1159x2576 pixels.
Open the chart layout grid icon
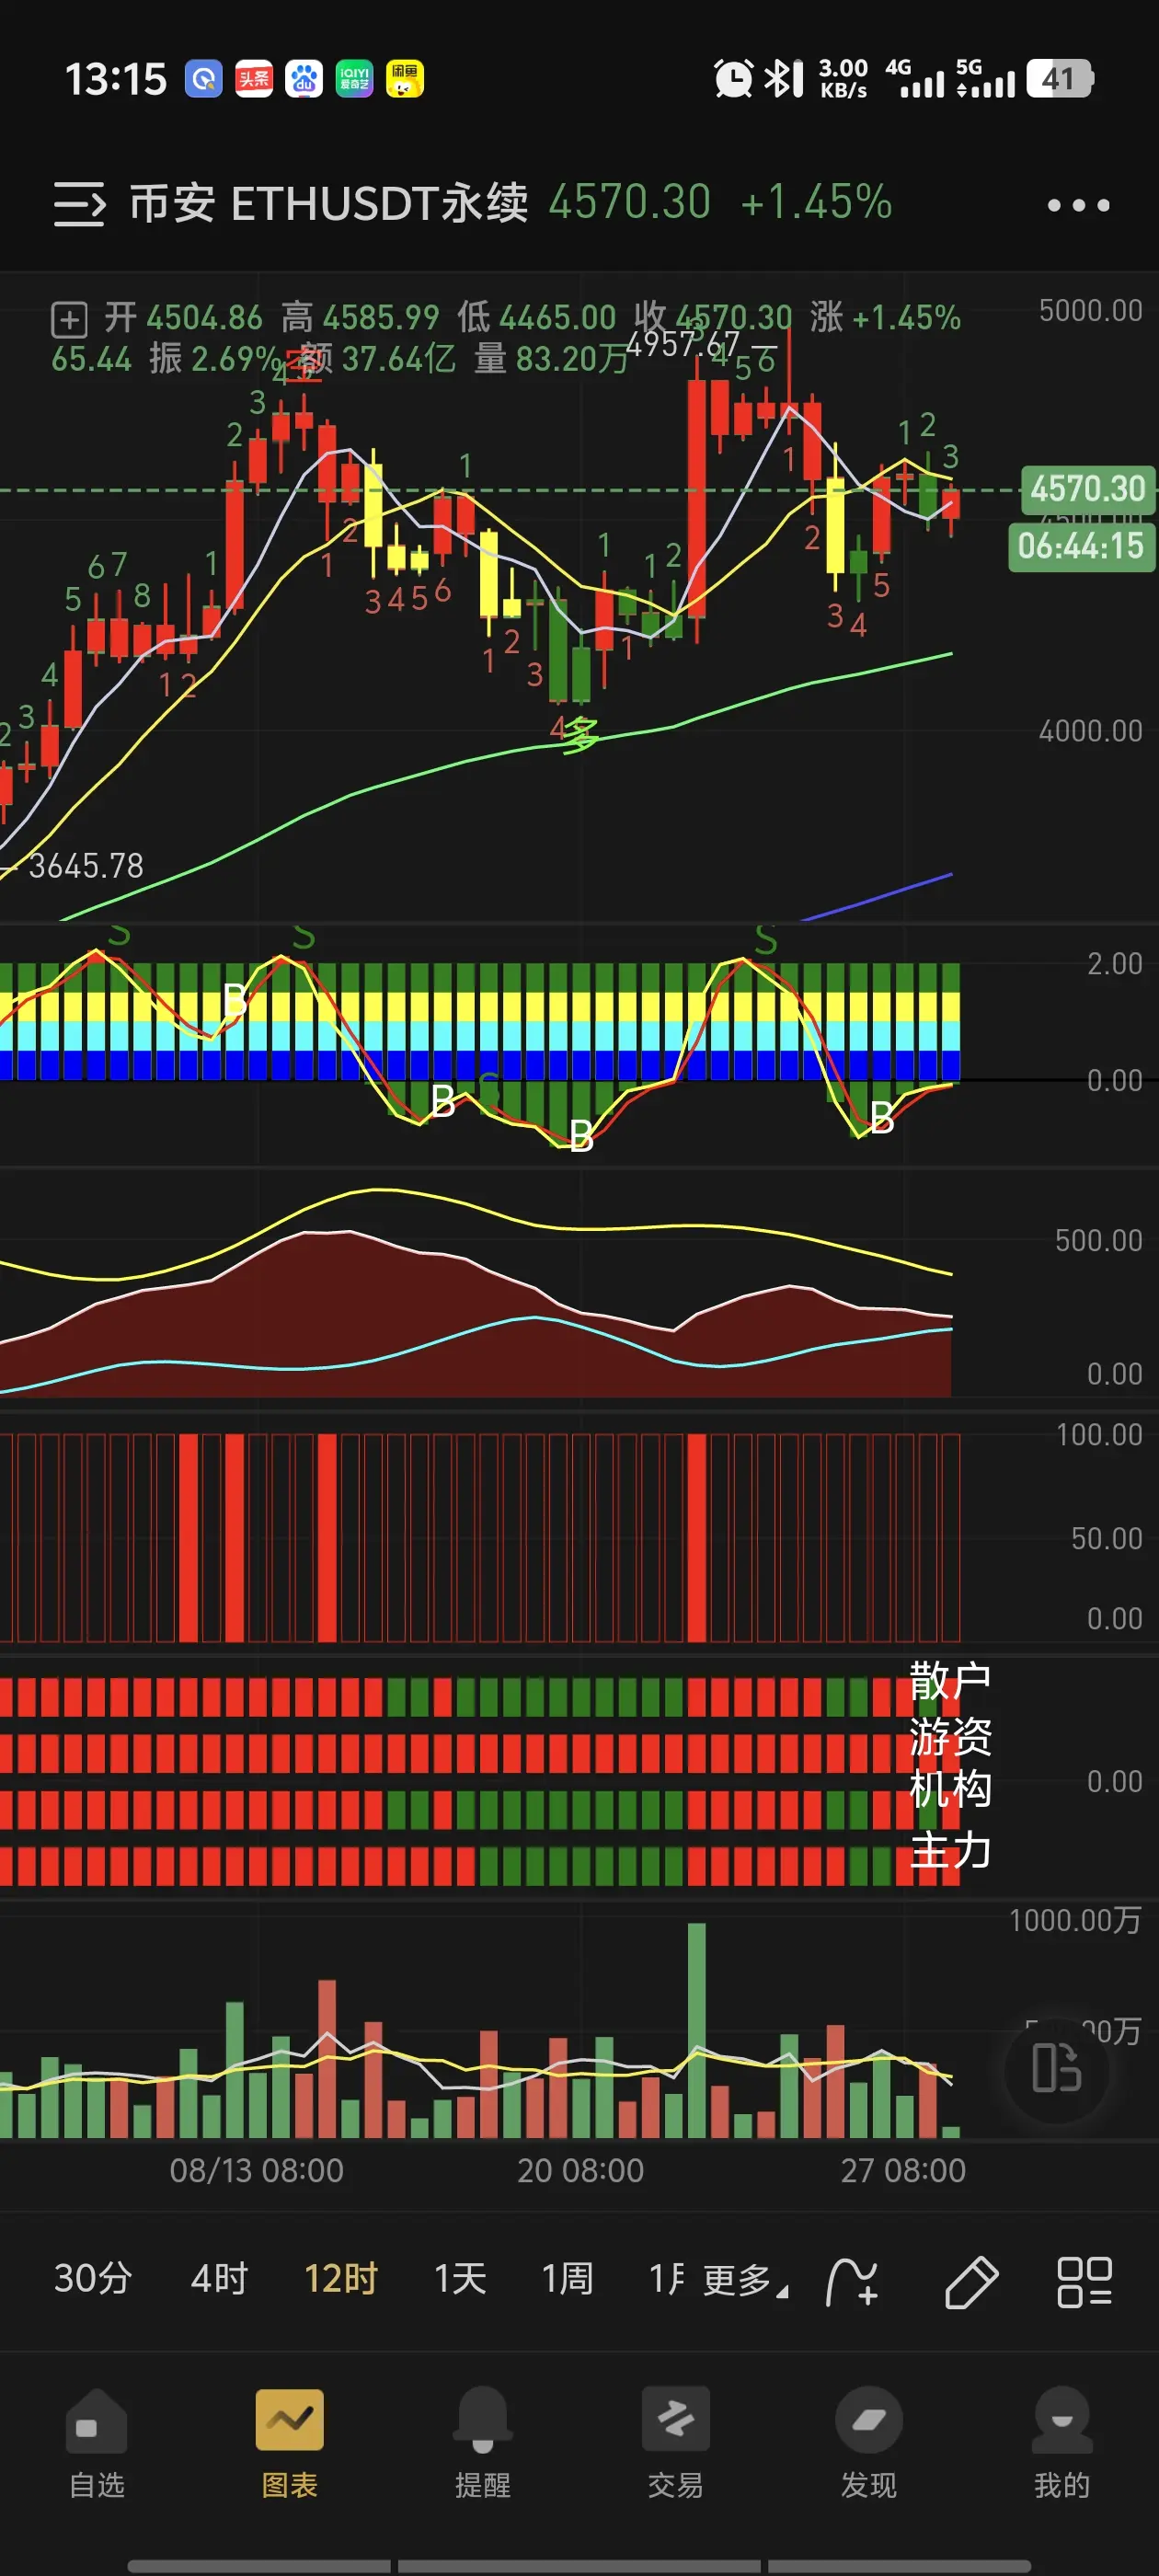coord(1085,2281)
